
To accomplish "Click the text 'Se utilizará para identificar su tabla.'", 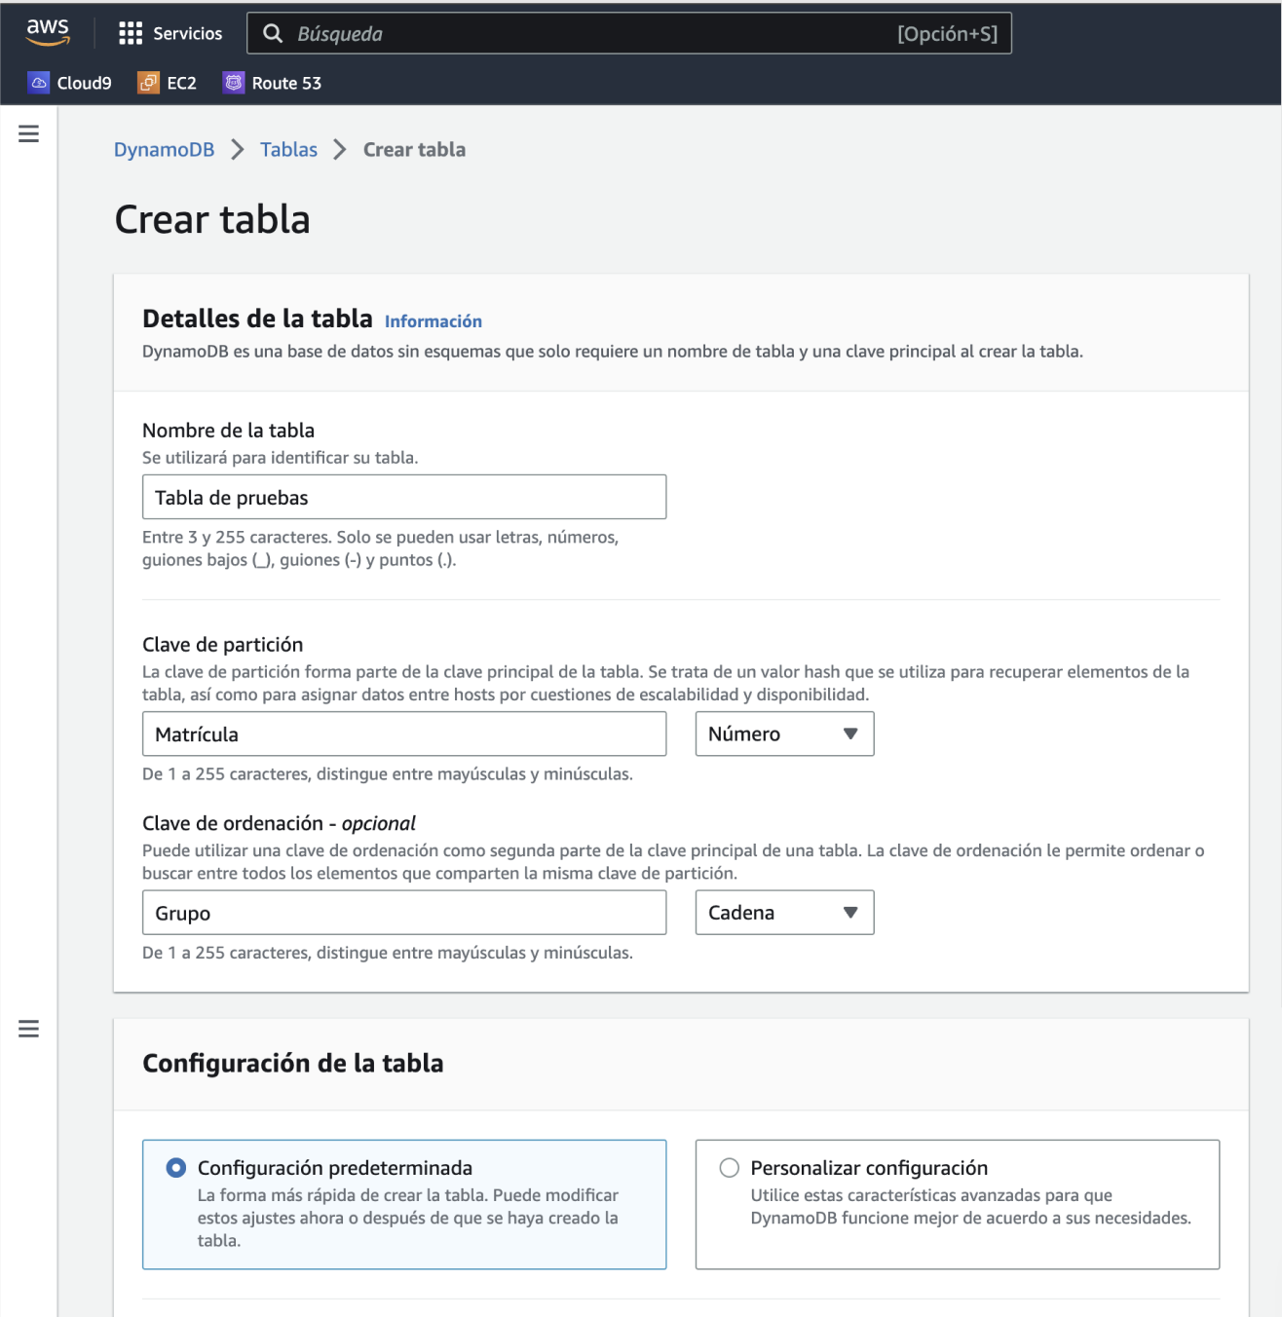I will pos(281,458).
